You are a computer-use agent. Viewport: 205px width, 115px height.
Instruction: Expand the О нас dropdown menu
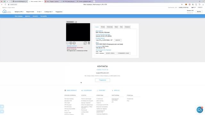39,12
